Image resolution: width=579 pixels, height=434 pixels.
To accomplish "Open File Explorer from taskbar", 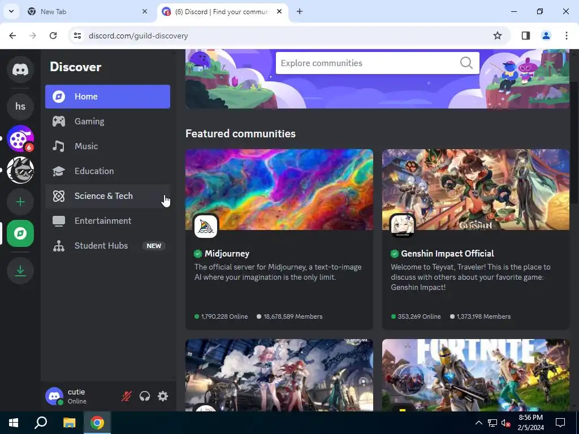I will (x=69, y=423).
